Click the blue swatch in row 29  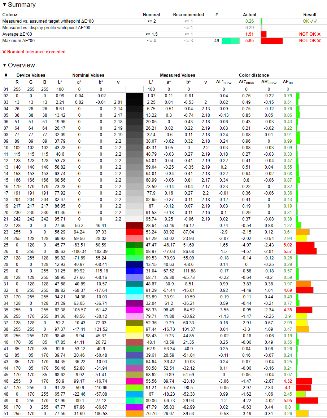[135, 271]
